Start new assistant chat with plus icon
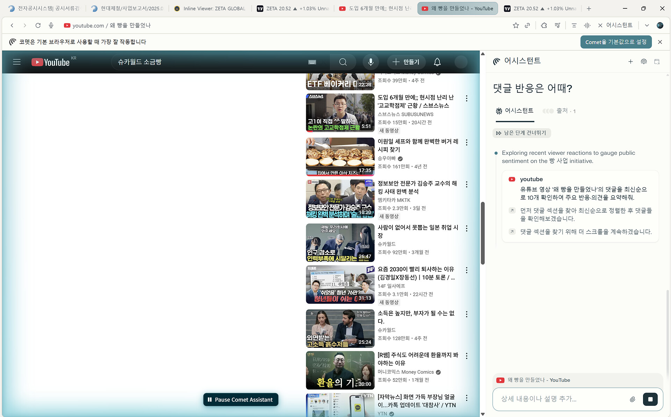Image resolution: width=671 pixels, height=417 pixels. point(630,62)
